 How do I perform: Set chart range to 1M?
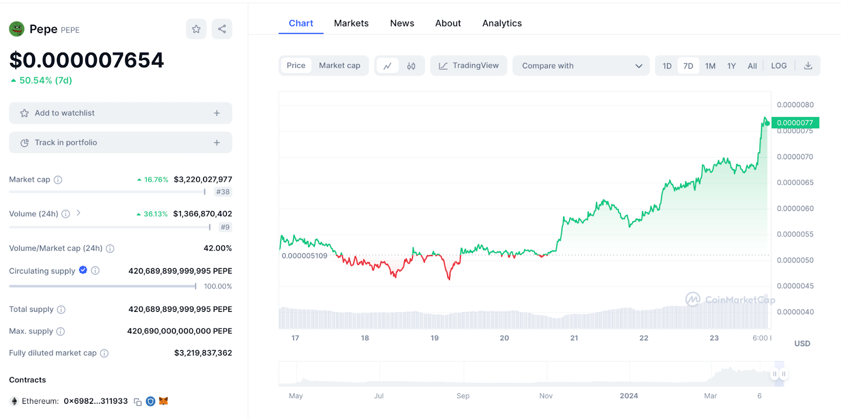point(710,66)
